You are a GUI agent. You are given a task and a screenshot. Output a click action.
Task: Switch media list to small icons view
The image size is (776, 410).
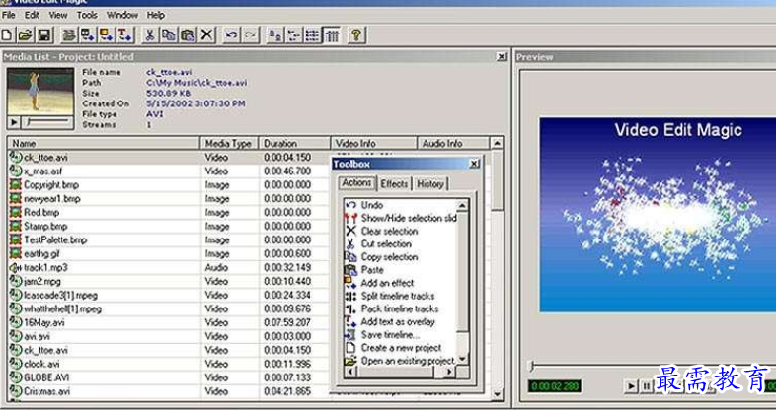coord(293,35)
